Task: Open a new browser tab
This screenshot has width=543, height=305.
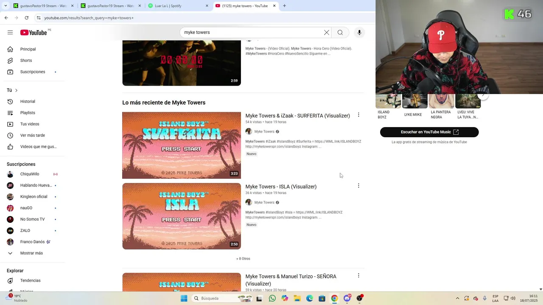Action: click(284, 6)
